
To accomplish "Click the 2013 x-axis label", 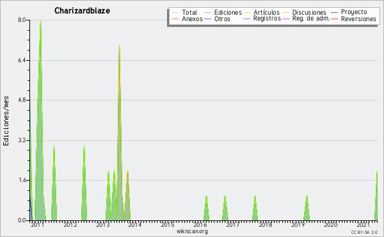I will pos(102,225).
